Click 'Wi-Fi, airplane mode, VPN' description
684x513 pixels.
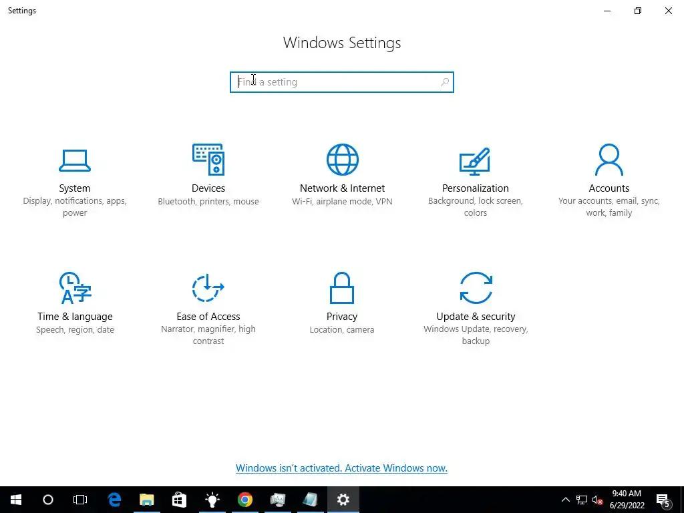[x=342, y=202]
